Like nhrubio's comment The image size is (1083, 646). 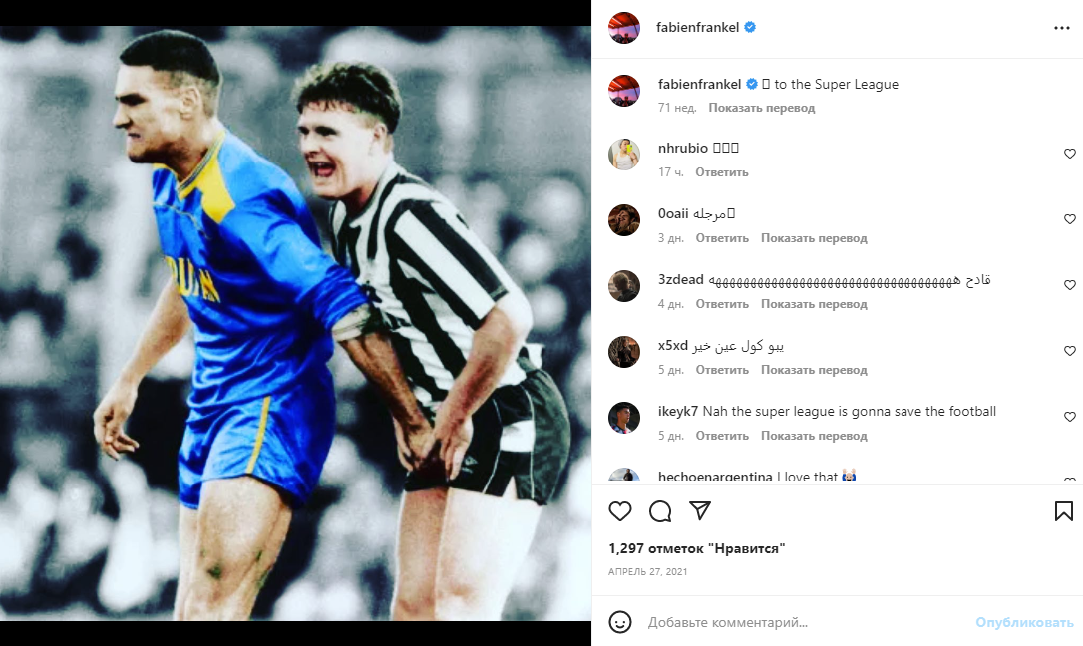pyautogui.click(x=1070, y=154)
